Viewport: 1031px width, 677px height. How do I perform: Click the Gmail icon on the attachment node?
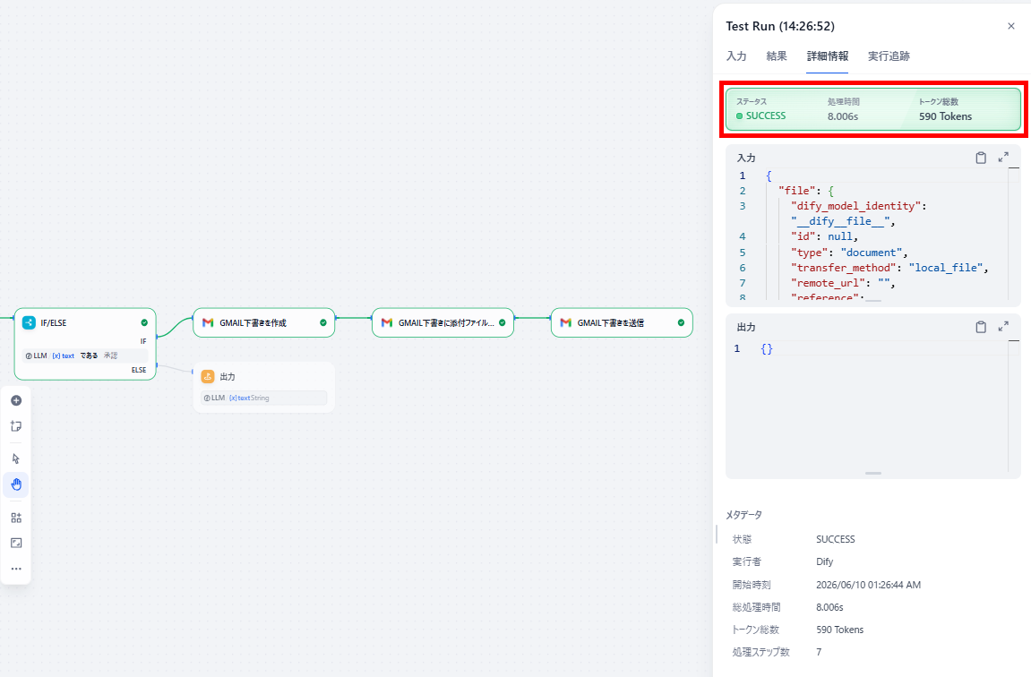[x=387, y=322]
